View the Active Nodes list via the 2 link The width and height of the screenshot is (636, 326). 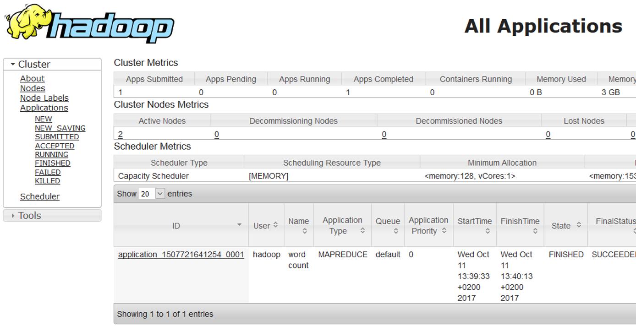point(120,134)
